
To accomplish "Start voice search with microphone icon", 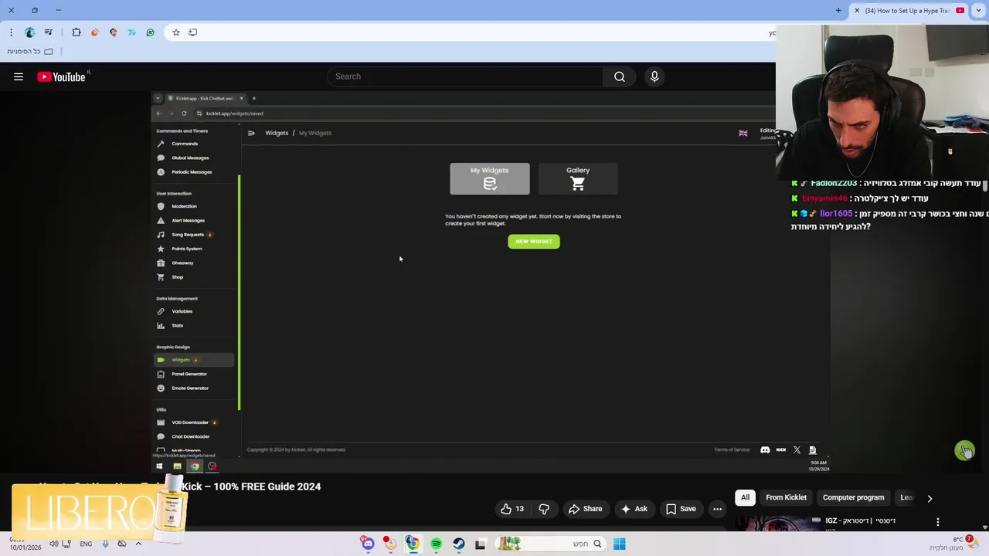I will (x=654, y=76).
